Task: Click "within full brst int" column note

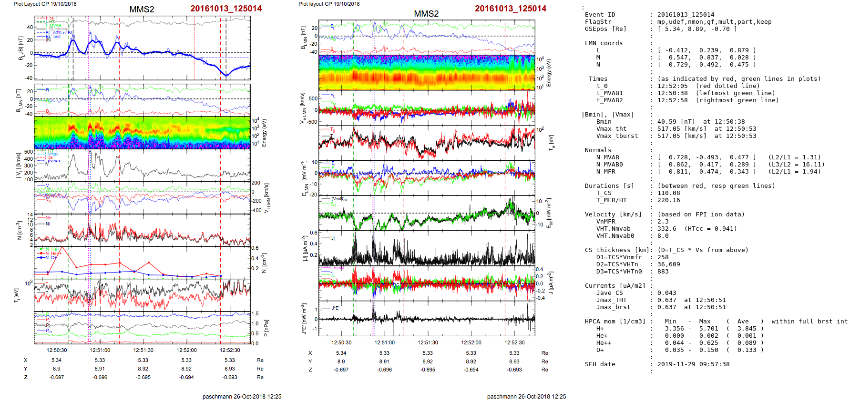Action: [809, 322]
